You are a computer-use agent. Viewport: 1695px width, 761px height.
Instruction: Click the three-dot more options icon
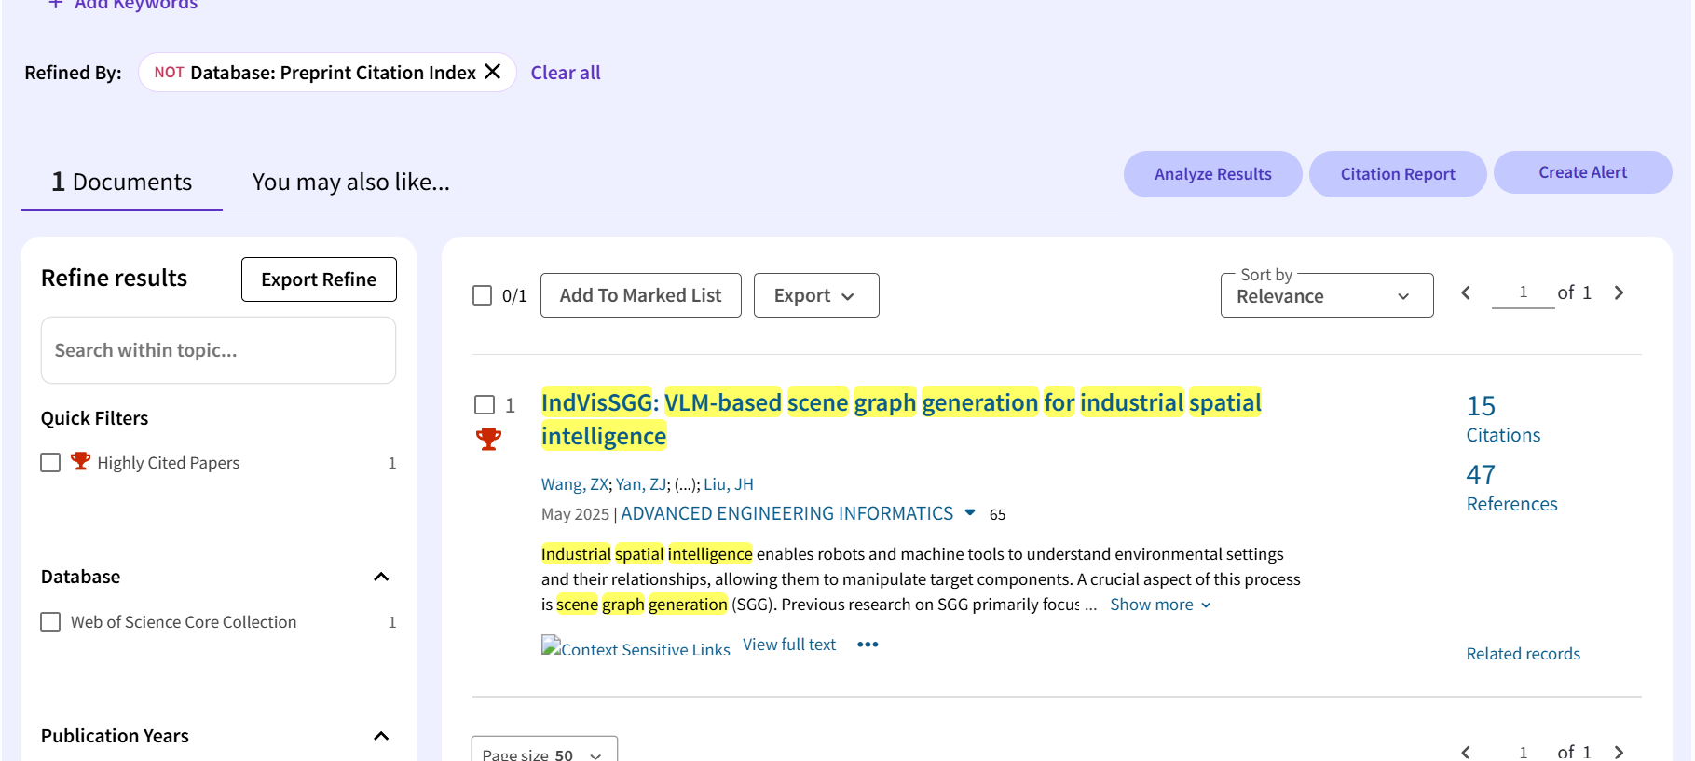(868, 645)
